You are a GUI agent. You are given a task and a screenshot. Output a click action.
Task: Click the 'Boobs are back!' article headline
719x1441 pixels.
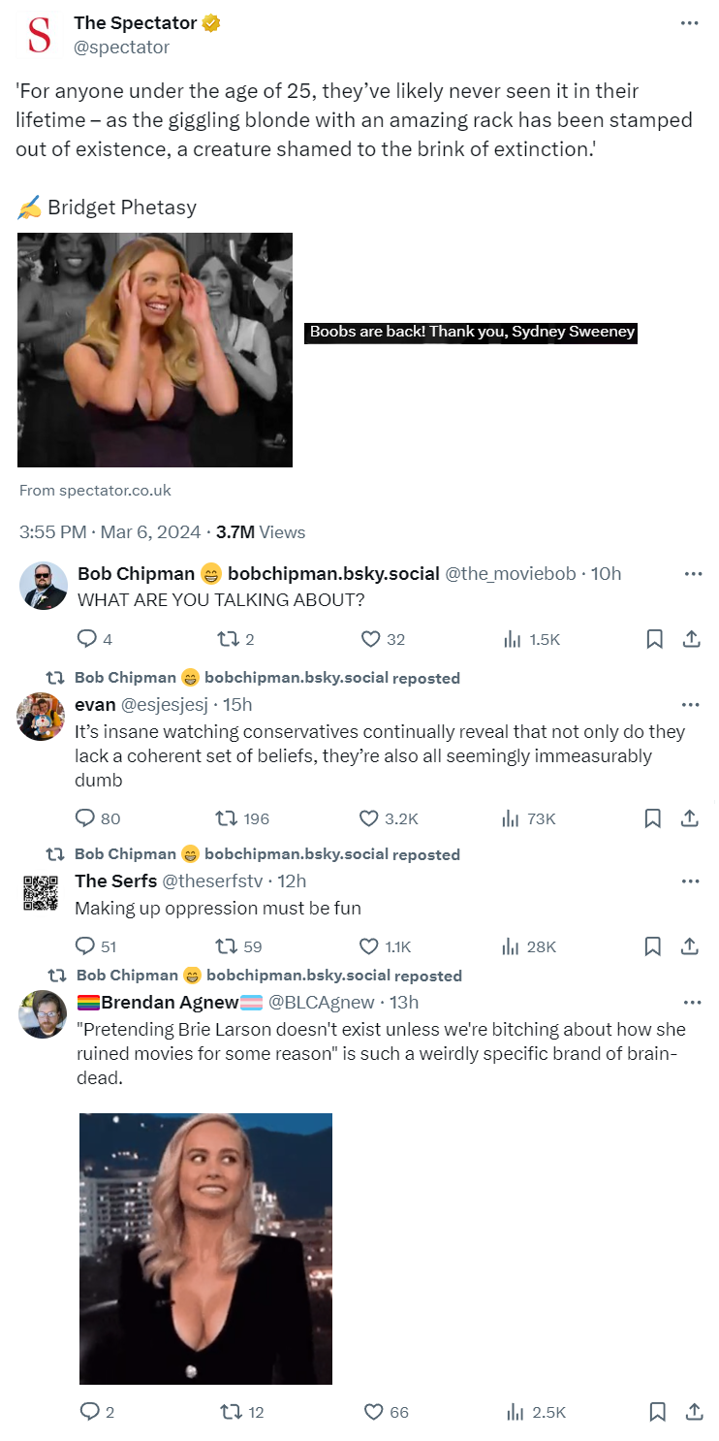pos(472,332)
